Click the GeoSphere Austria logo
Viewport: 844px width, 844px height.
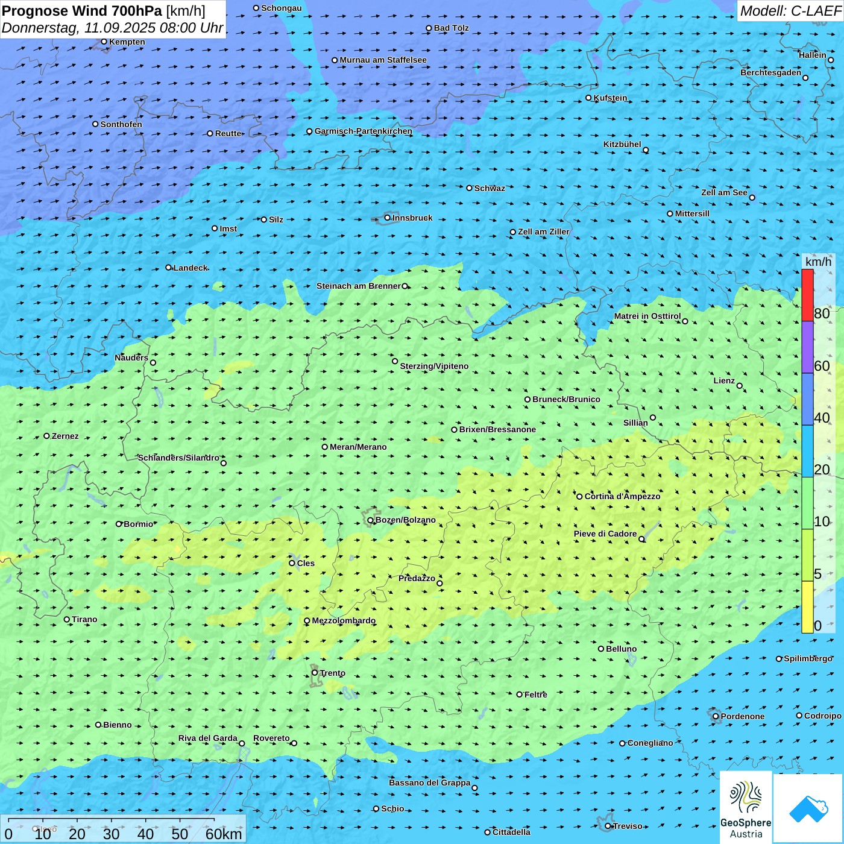click(x=746, y=807)
